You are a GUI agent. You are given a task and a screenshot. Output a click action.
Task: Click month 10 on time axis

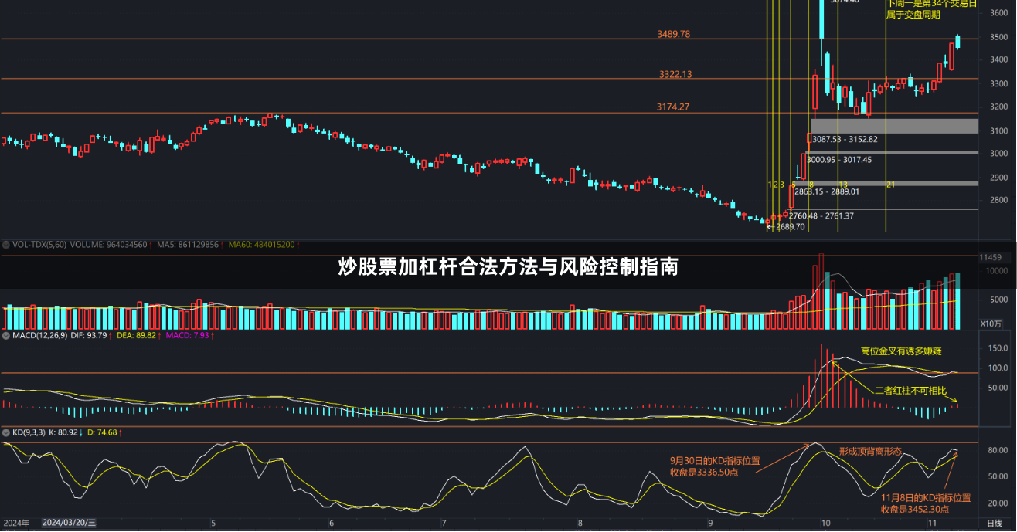(826, 523)
